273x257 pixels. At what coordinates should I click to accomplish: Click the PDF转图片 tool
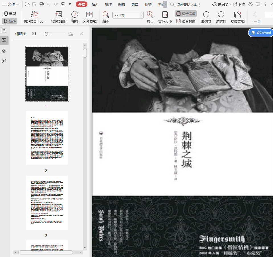coord(59,17)
